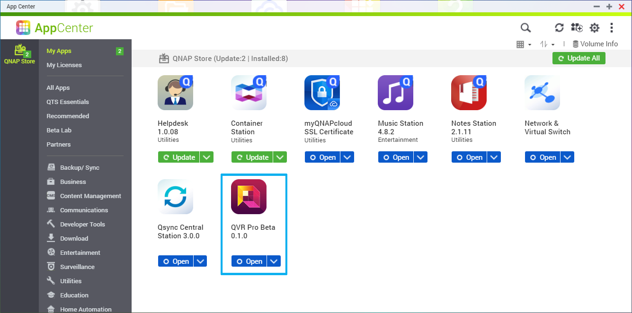Open the Notes Station app icon
Image resolution: width=632 pixels, height=313 pixels.
coord(469,93)
